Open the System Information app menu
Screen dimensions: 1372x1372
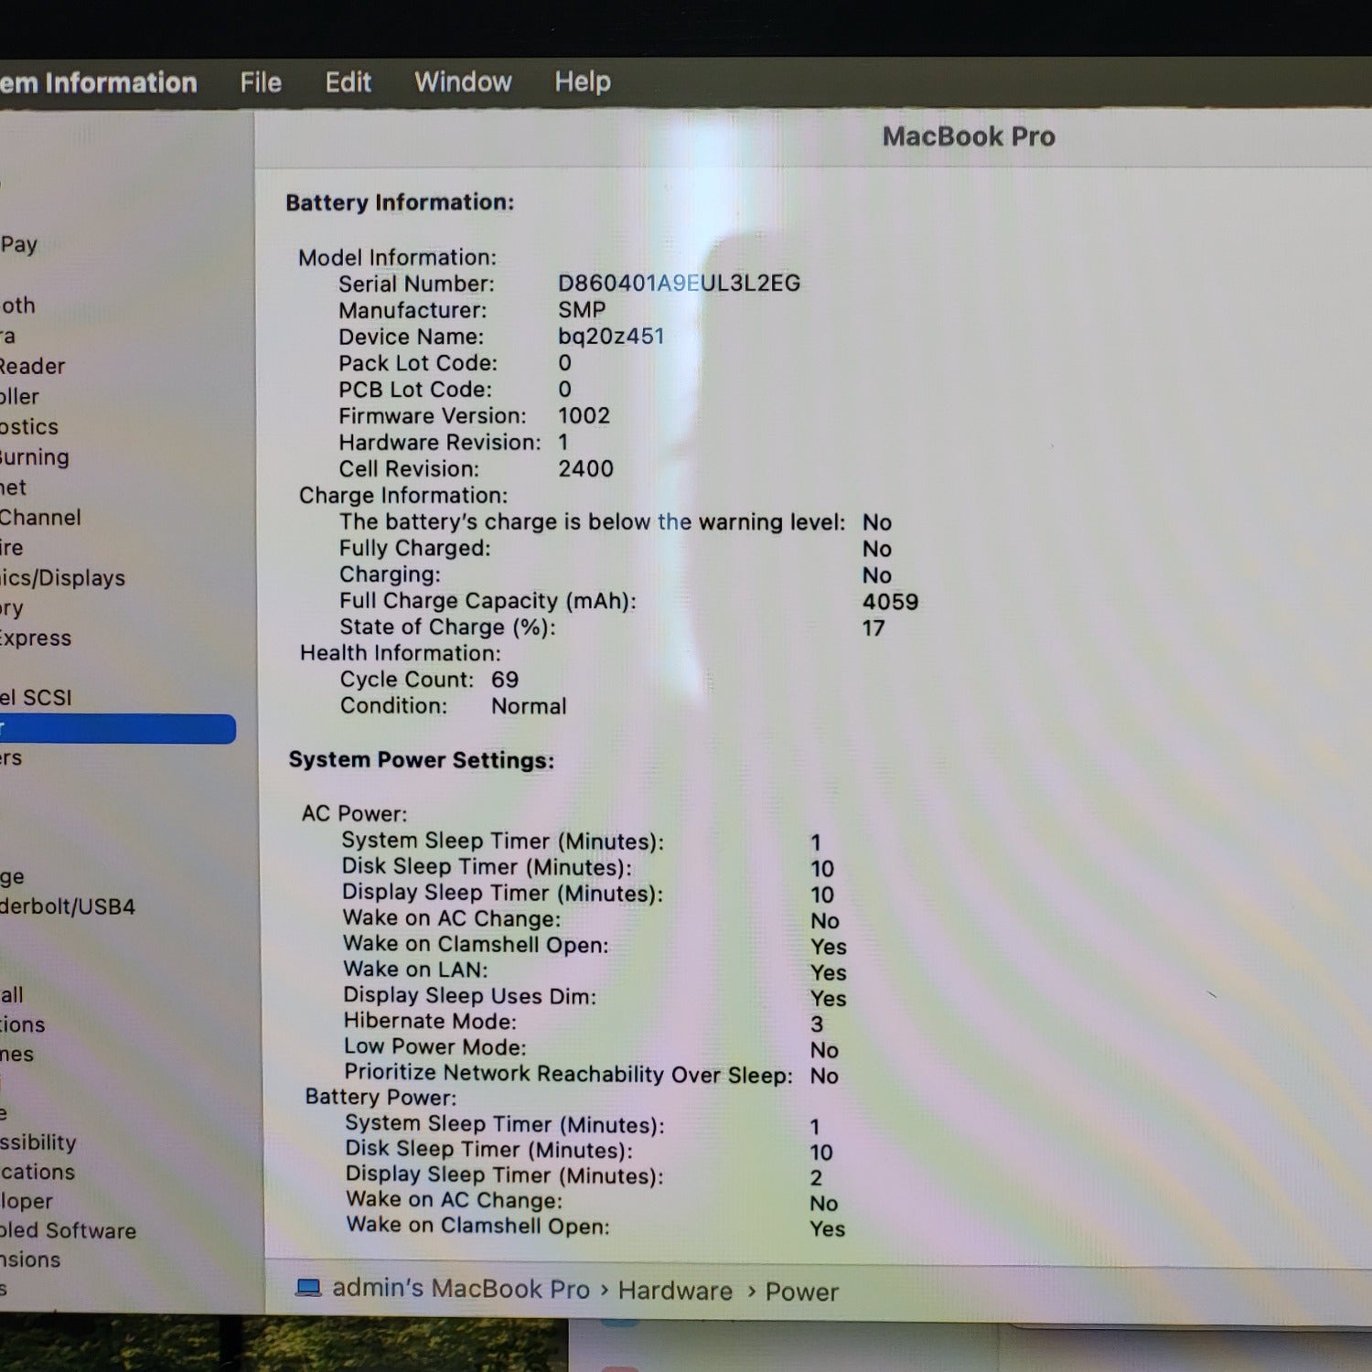point(98,82)
